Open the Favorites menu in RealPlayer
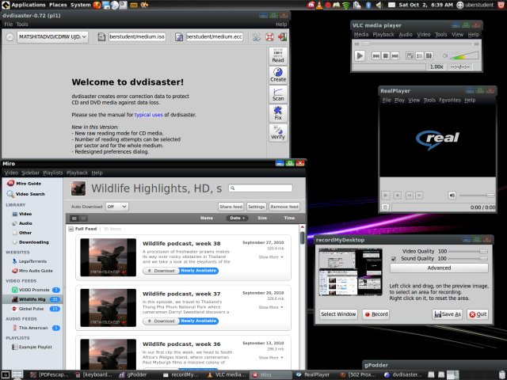Screen dimensions: 507x380 coord(449,101)
